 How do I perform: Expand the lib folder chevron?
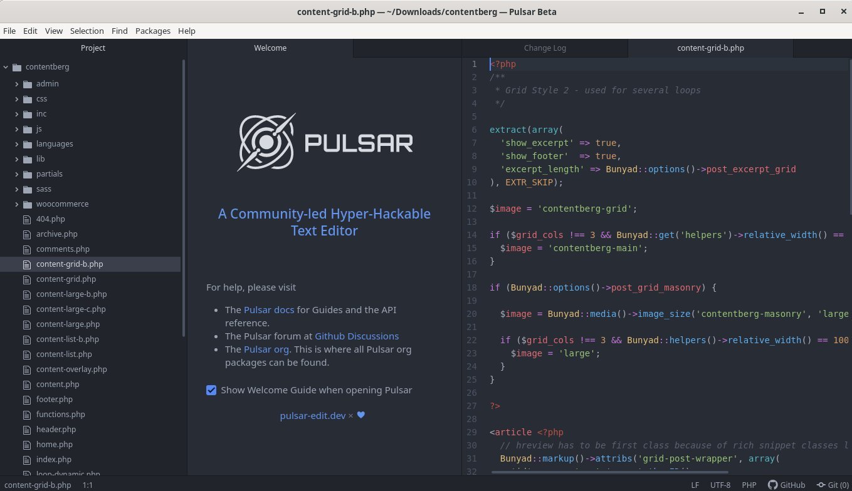pyautogui.click(x=17, y=159)
